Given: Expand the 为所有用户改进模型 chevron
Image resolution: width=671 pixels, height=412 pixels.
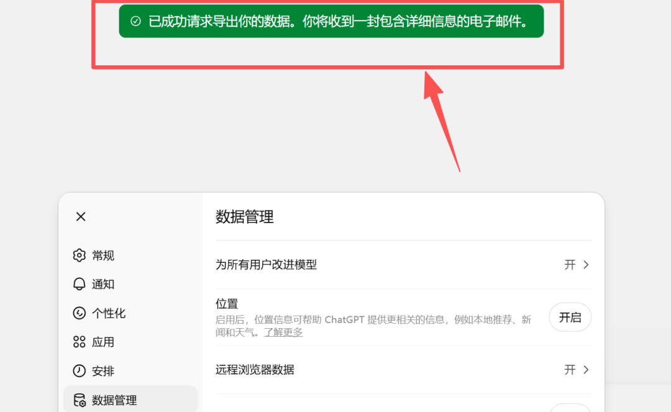Looking at the screenshot, I should 587,265.
